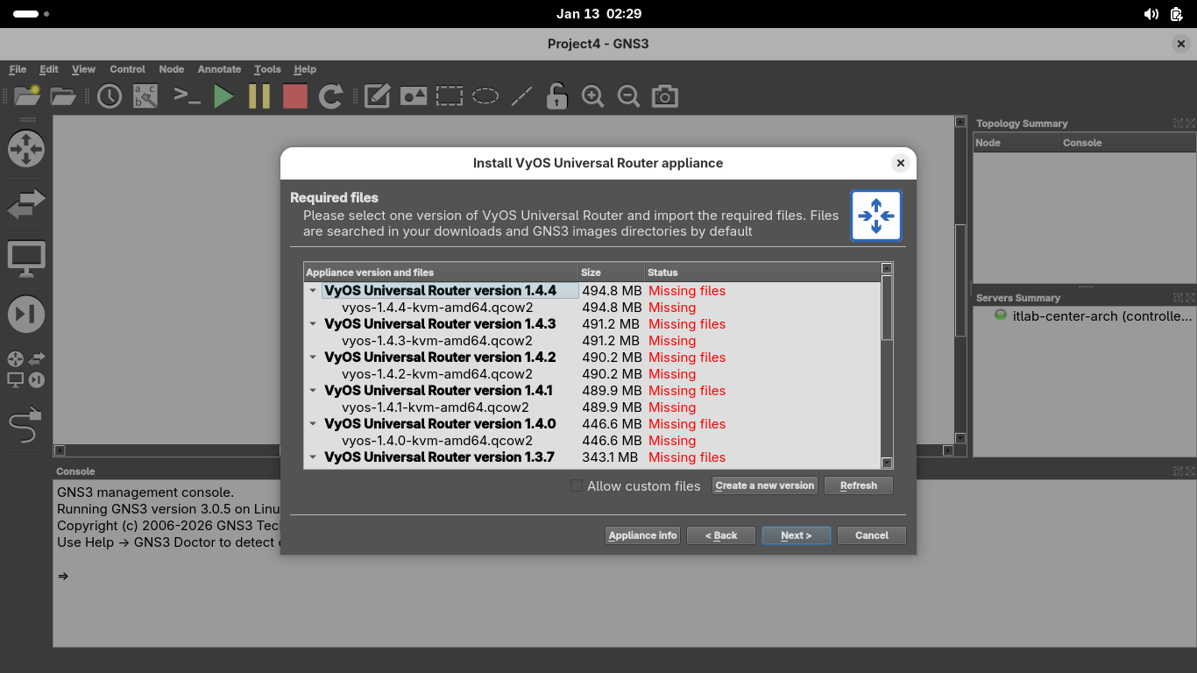
Task: Open the End devices monitor icon
Action: point(25,259)
